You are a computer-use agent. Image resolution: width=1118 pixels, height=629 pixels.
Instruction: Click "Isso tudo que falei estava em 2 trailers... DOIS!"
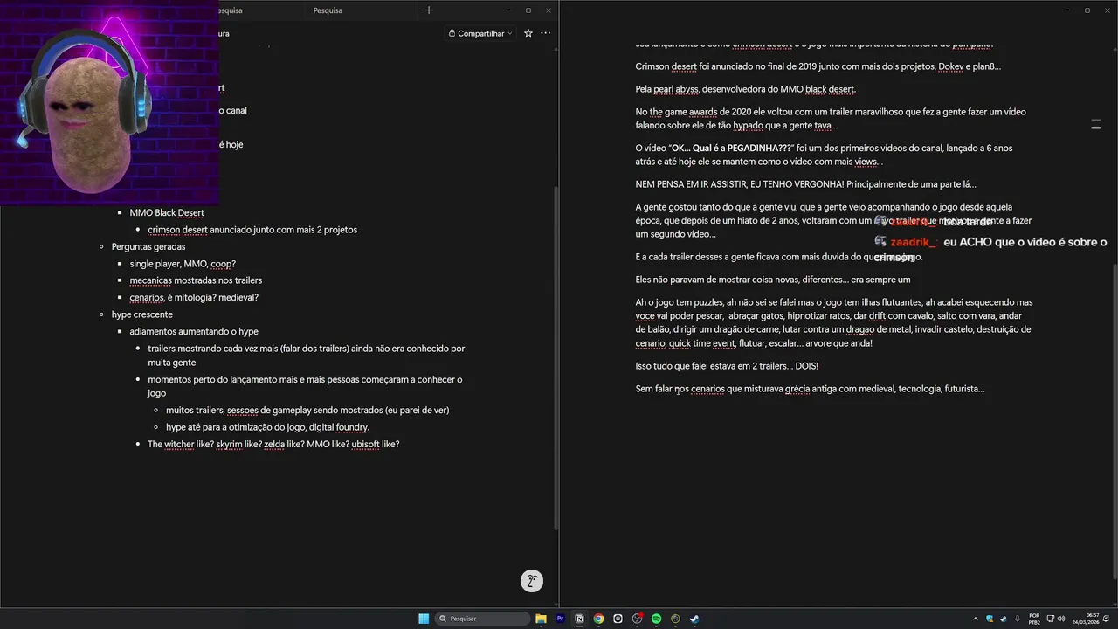(x=727, y=365)
